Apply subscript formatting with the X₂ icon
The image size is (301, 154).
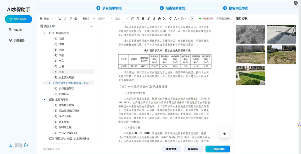[165, 19]
